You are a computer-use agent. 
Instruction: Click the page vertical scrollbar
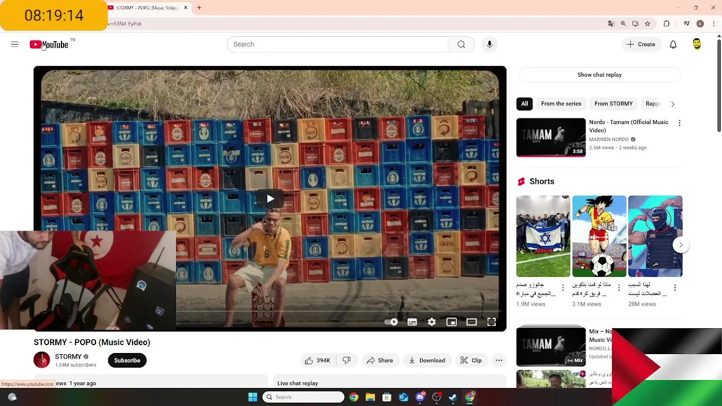click(x=719, y=86)
